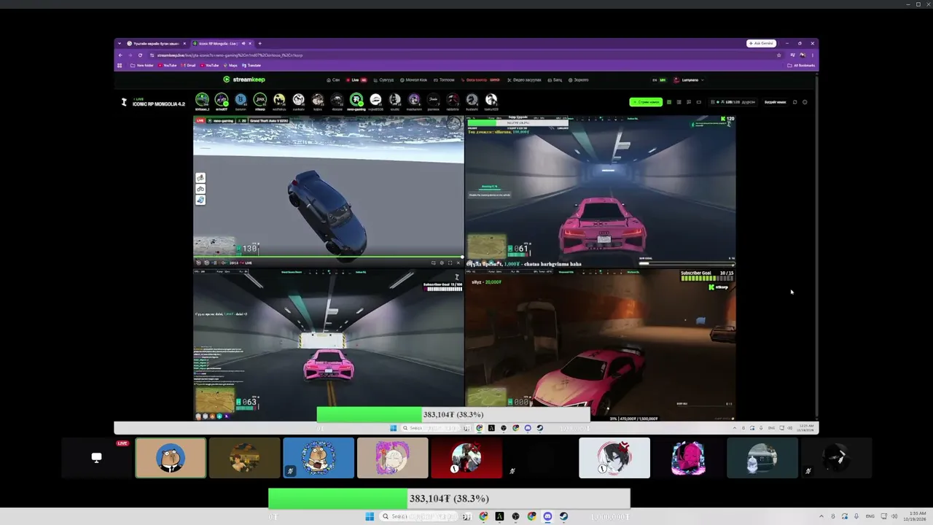Viewport: 933px width, 525px height.
Task: Switch to the Iconic RP Mongolia tab
Action: click(x=222, y=43)
